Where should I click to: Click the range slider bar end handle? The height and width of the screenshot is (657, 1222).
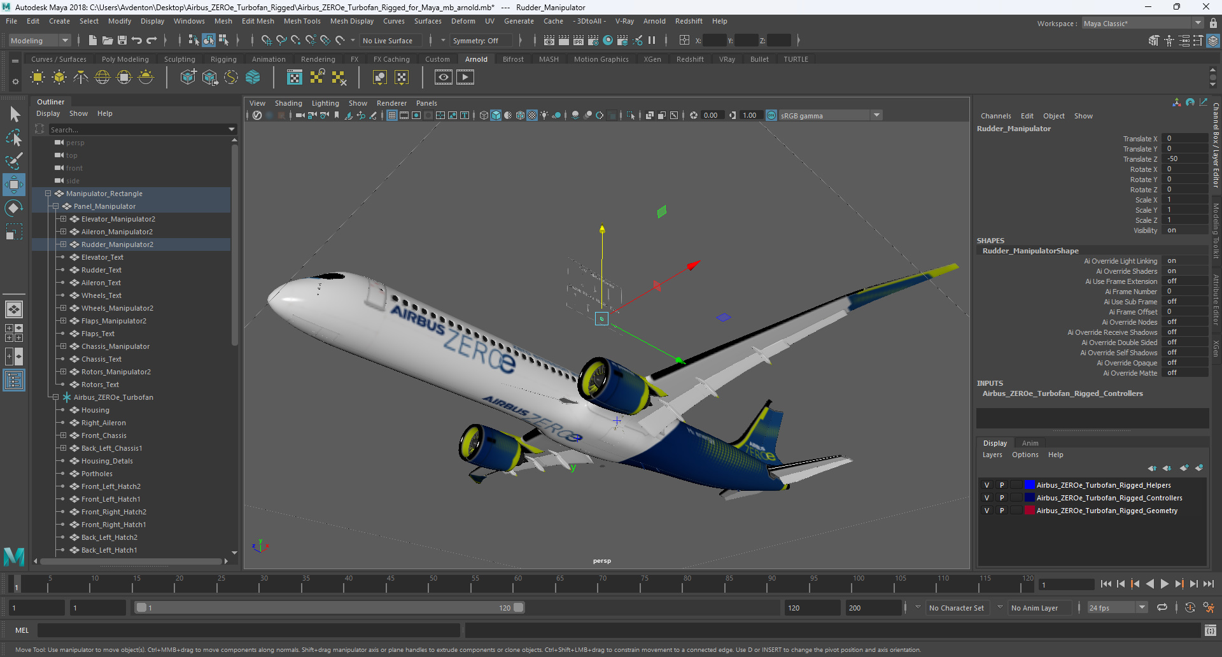point(519,608)
